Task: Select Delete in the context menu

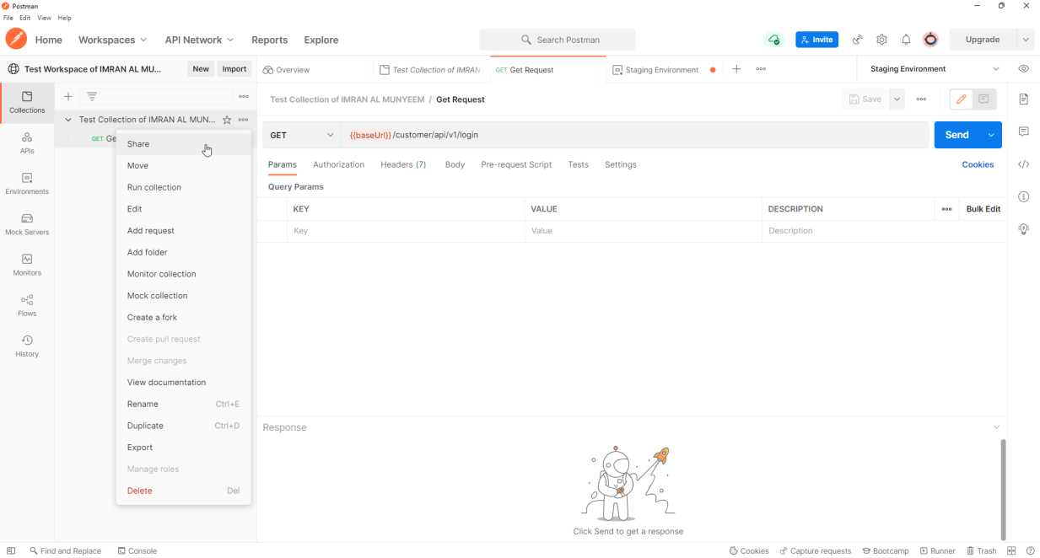Action: click(x=184, y=491)
